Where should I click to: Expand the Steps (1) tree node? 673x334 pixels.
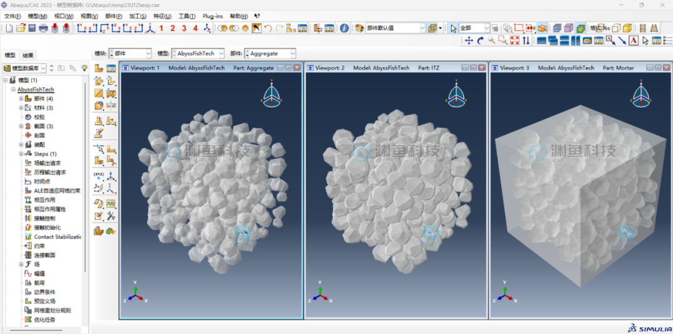pyautogui.click(x=21, y=154)
